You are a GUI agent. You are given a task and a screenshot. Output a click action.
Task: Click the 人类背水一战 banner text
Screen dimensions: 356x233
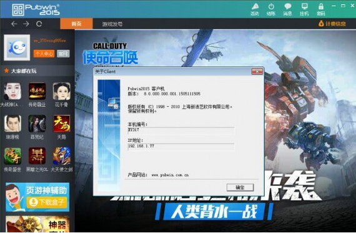214,212
